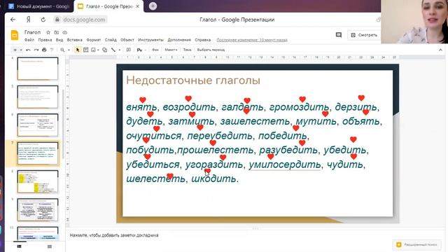The height and width of the screenshot is (252, 448).
Task: Open the Вид menu
Action: pyautogui.click(x=59, y=40)
